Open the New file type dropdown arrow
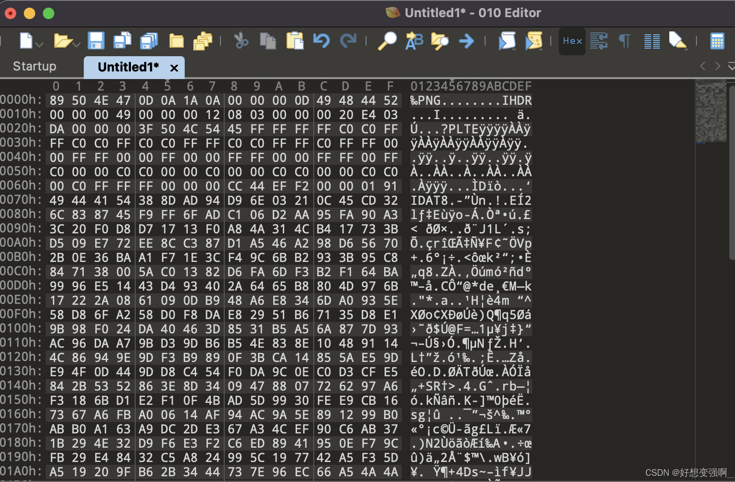The height and width of the screenshot is (482, 735). (x=39, y=44)
